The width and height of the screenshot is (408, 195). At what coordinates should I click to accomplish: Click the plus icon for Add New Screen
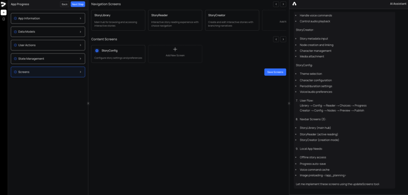[x=175, y=49]
